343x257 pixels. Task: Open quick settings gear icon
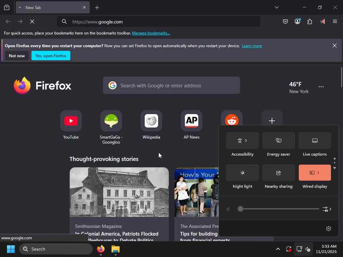328,228
